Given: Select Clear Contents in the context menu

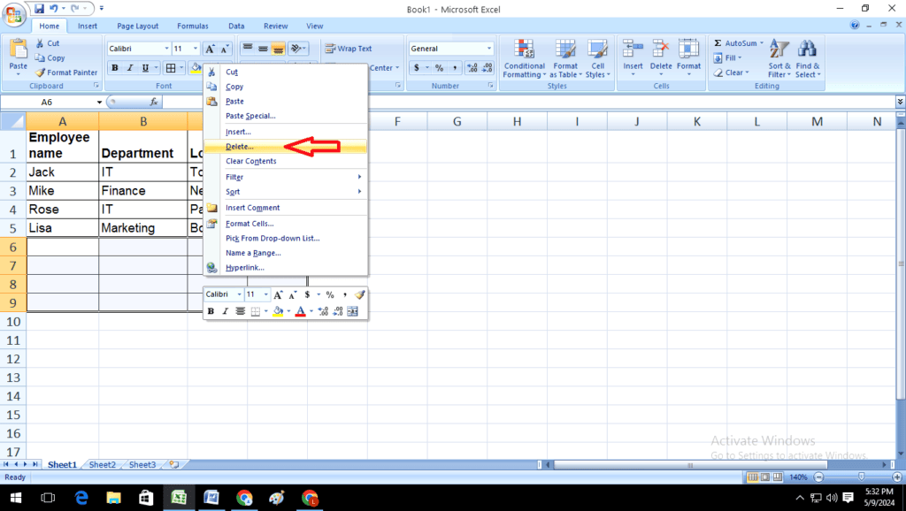Looking at the screenshot, I should pyautogui.click(x=250, y=162).
